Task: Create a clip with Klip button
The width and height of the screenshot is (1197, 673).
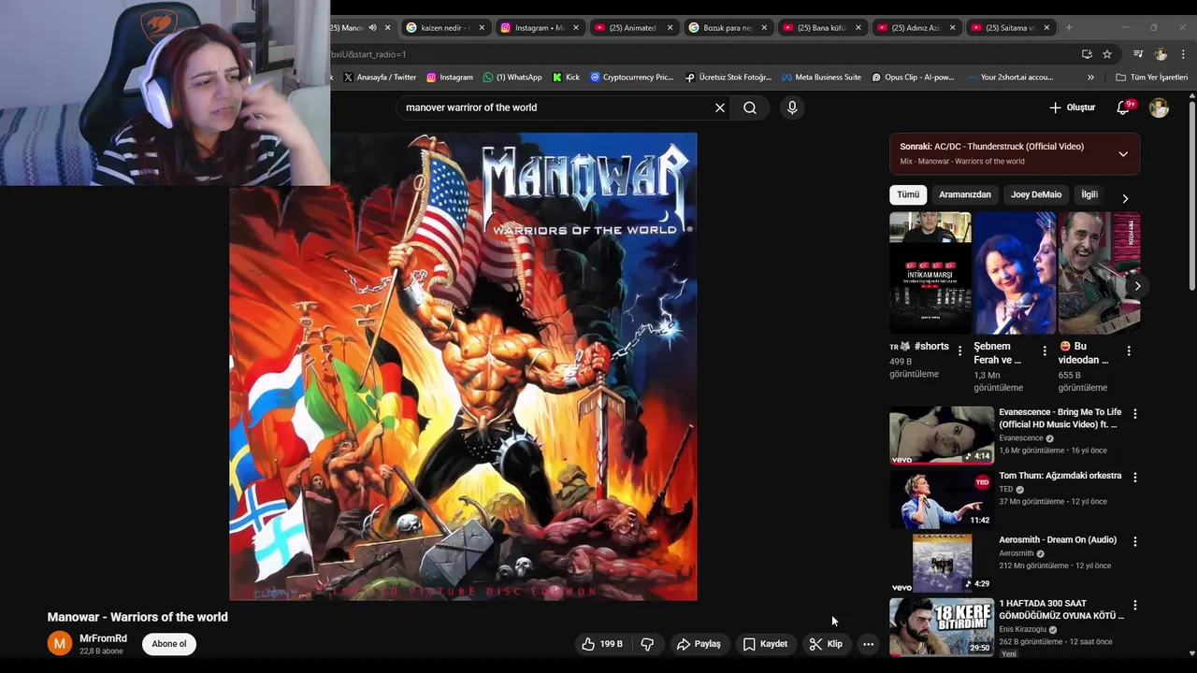Action: (826, 644)
